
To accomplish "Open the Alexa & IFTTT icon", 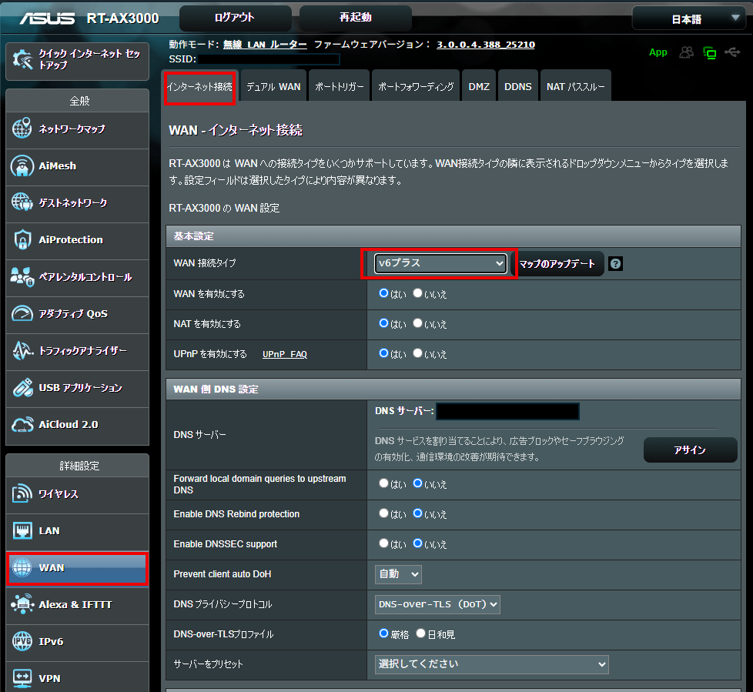I will pos(22,604).
